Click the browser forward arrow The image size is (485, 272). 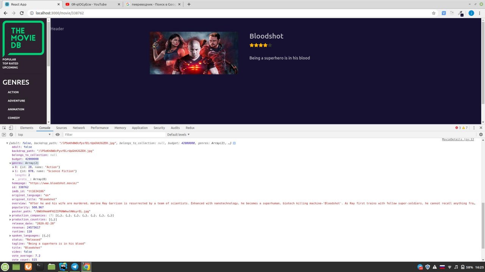click(14, 13)
